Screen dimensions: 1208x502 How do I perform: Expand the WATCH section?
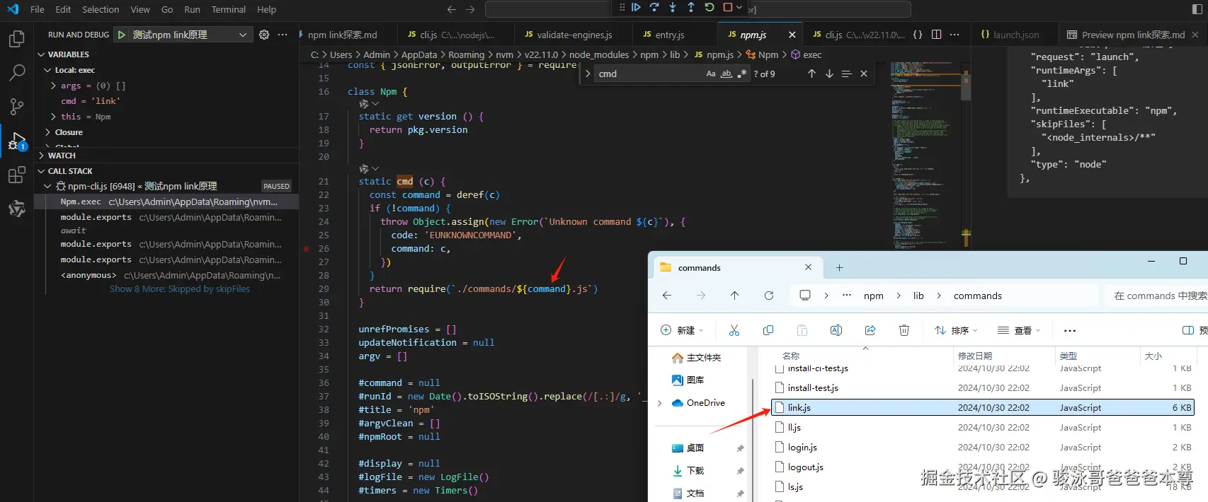[x=62, y=156]
